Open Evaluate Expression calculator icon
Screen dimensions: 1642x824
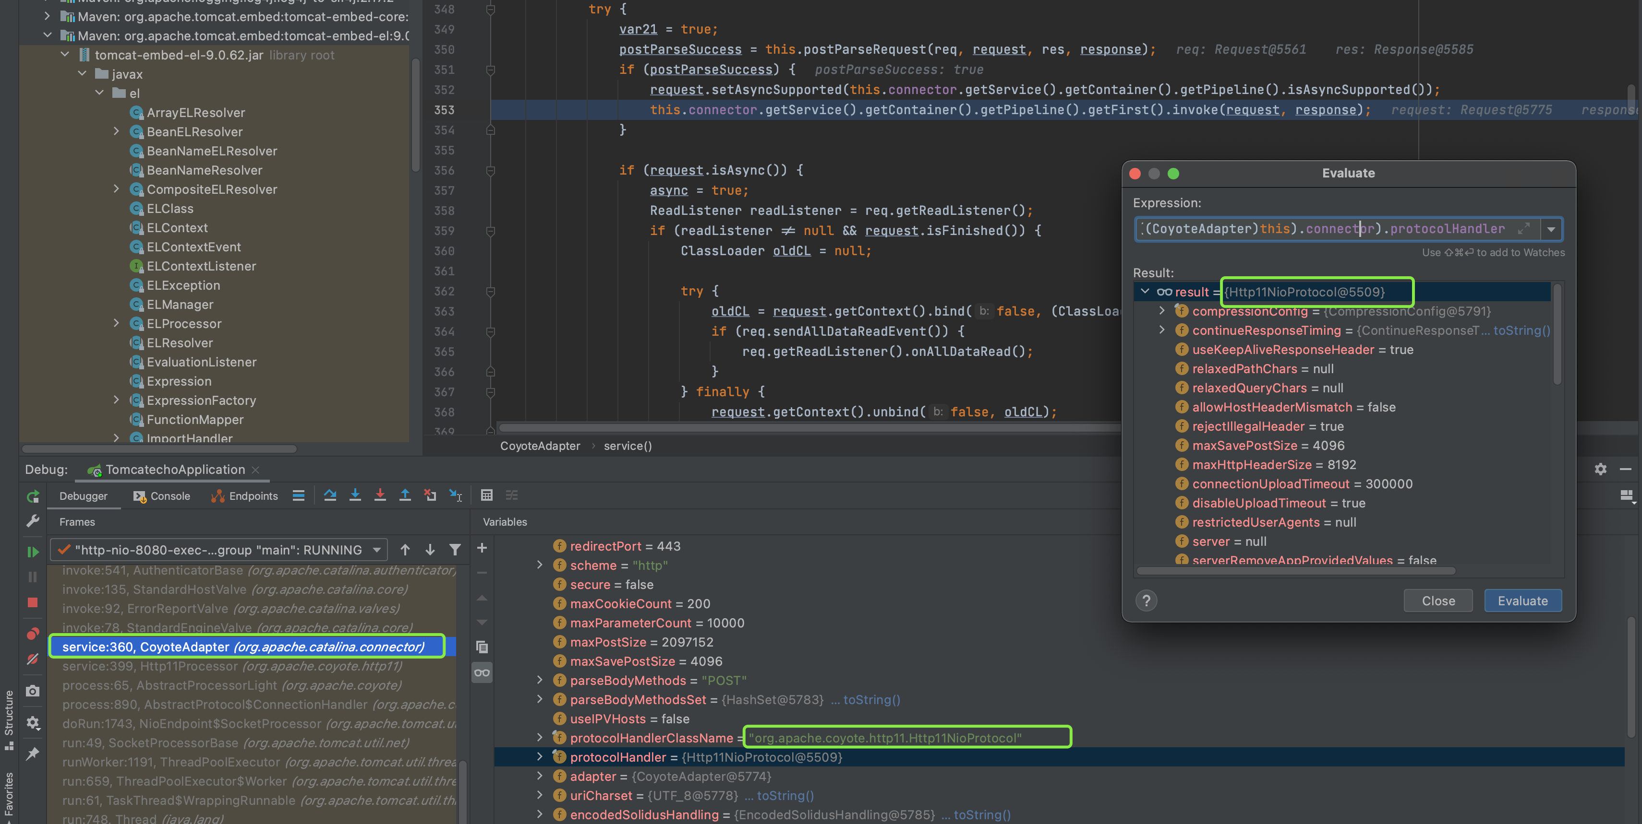[x=487, y=495]
